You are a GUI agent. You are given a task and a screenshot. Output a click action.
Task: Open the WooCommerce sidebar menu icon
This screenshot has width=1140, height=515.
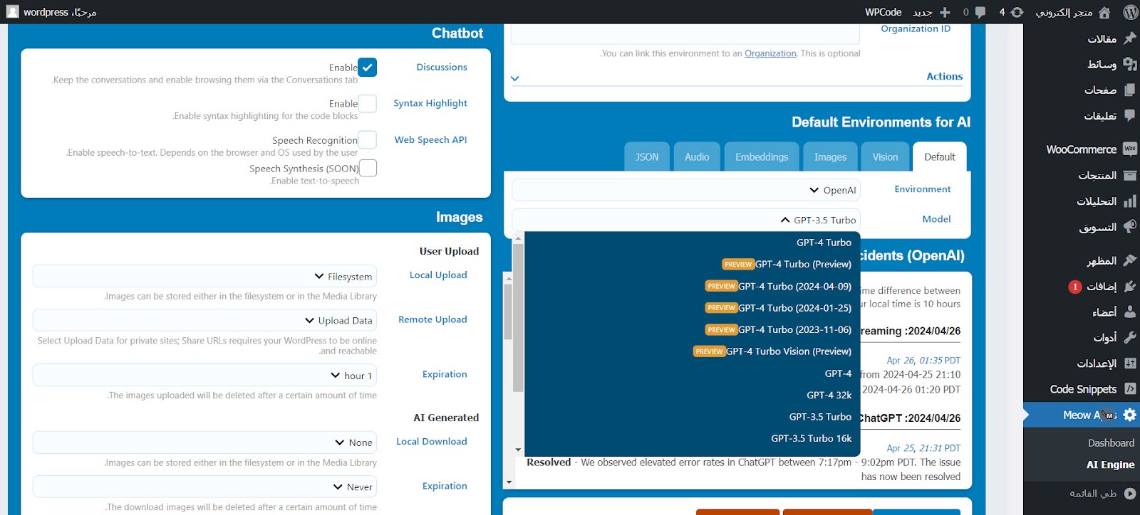[1129, 149]
